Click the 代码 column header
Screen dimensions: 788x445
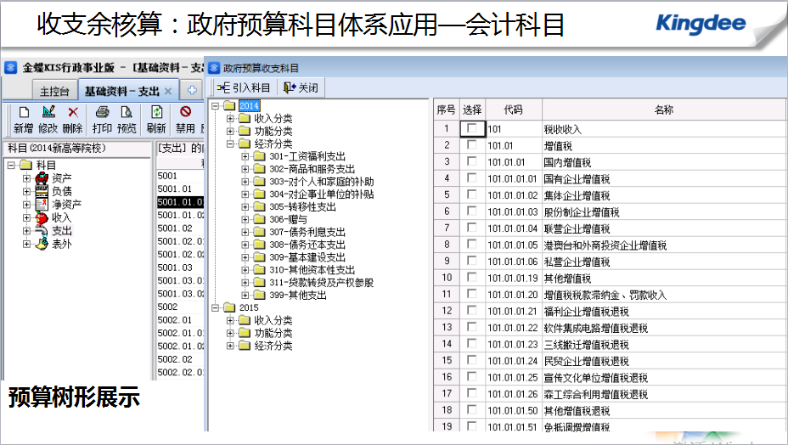tap(513, 110)
